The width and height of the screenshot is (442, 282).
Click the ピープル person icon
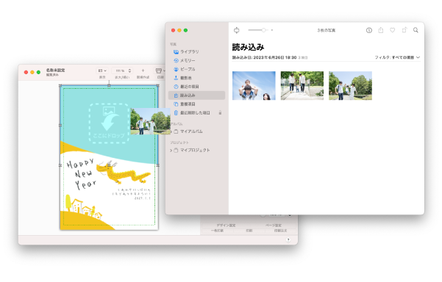[x=176, y=69]
